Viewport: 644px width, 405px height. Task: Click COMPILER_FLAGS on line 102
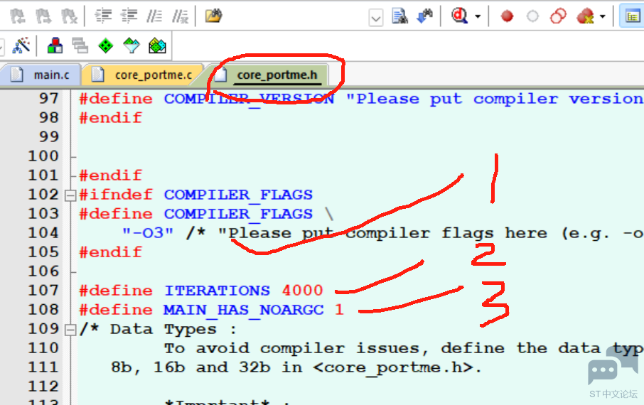(x=238, y=195)
